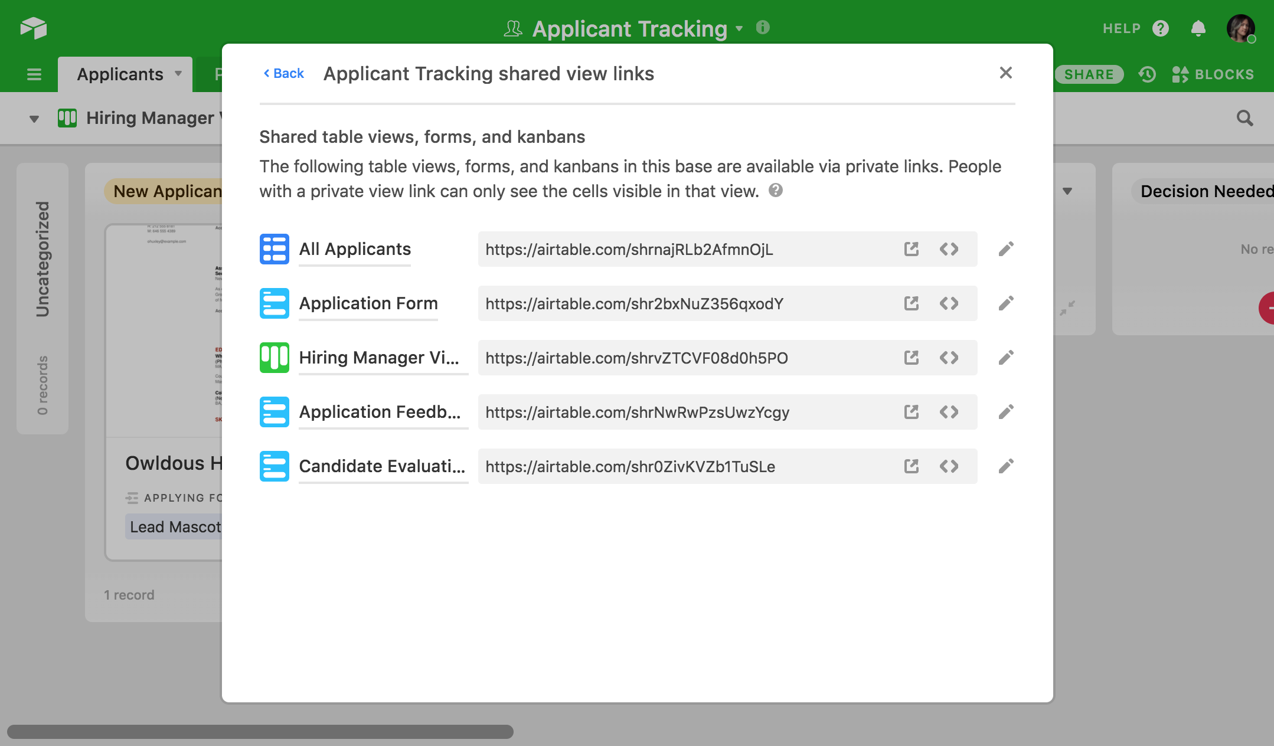Open All Applicants link in new tab icon
1274x746 pixels.
click(912, 249)
